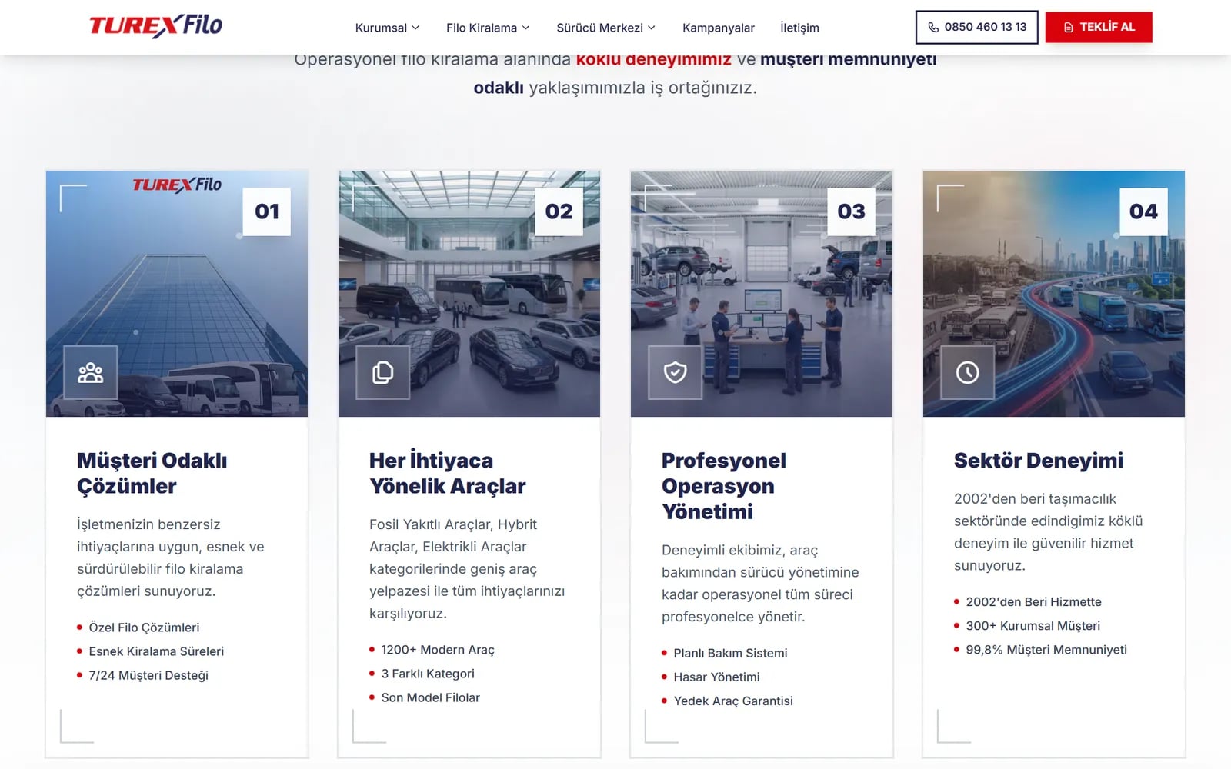This screenshot has height=769, width=1231.
Task: Go to the İletişim page
Action: coord(799,28)
